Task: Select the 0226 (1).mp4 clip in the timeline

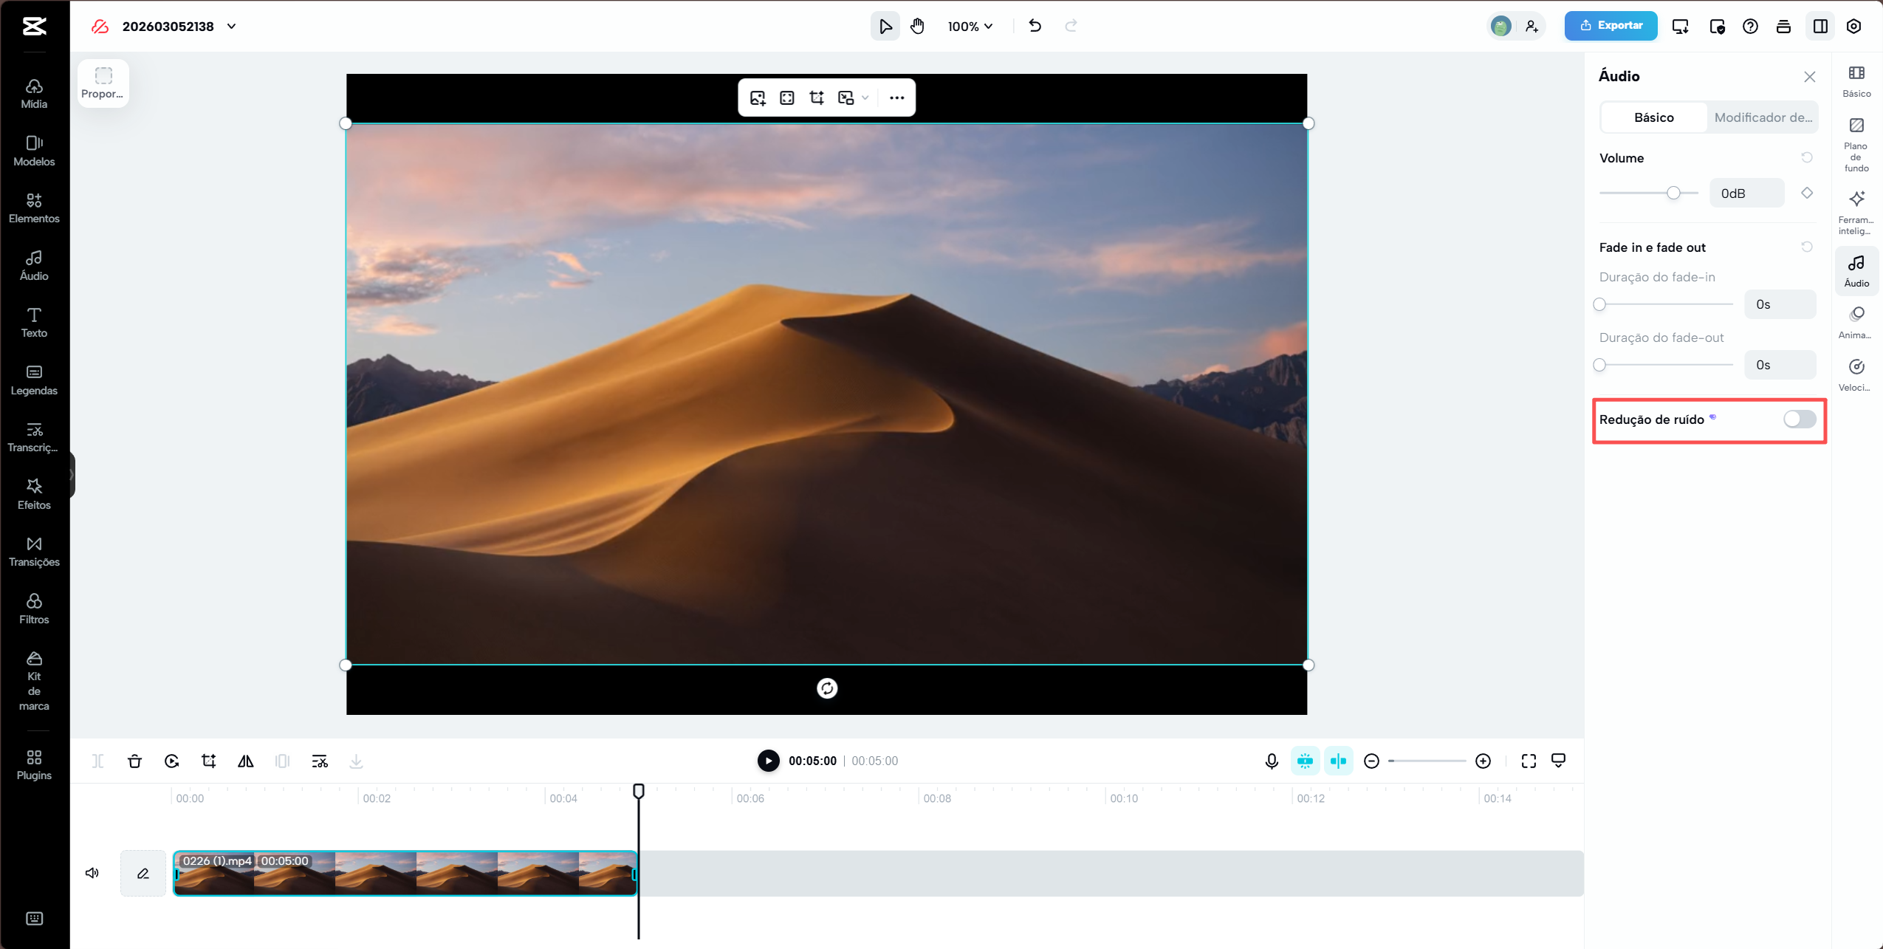Action: (x=405, y=872)
